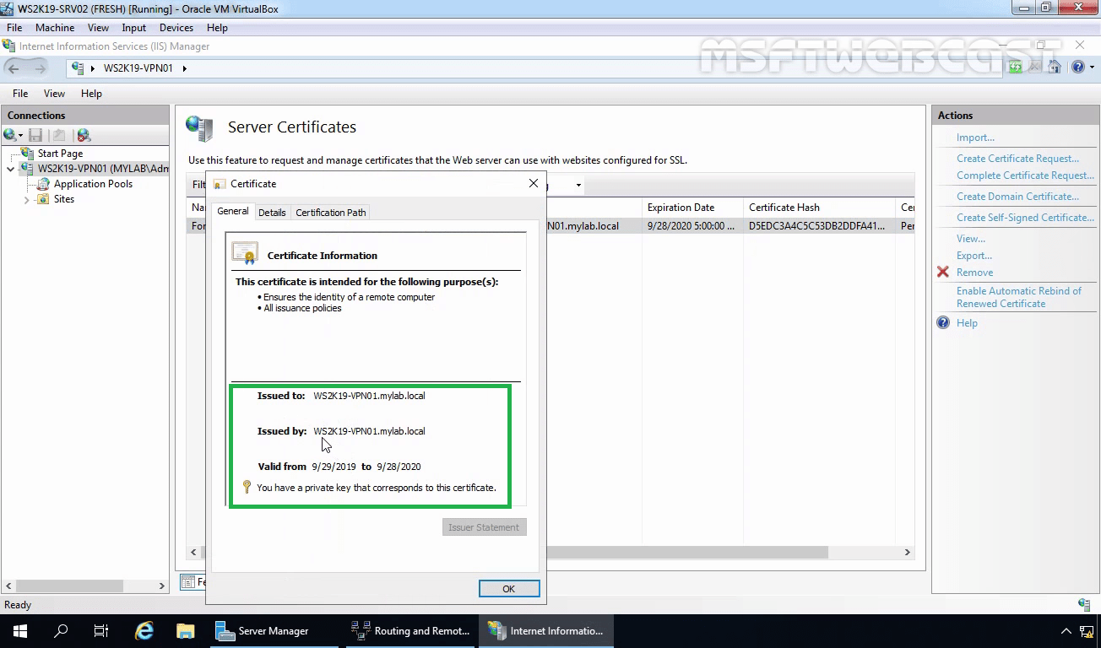1101x648 pixels.
Task: Click the green Refresh Page toolbar icon
Action: click(1015, 67)
